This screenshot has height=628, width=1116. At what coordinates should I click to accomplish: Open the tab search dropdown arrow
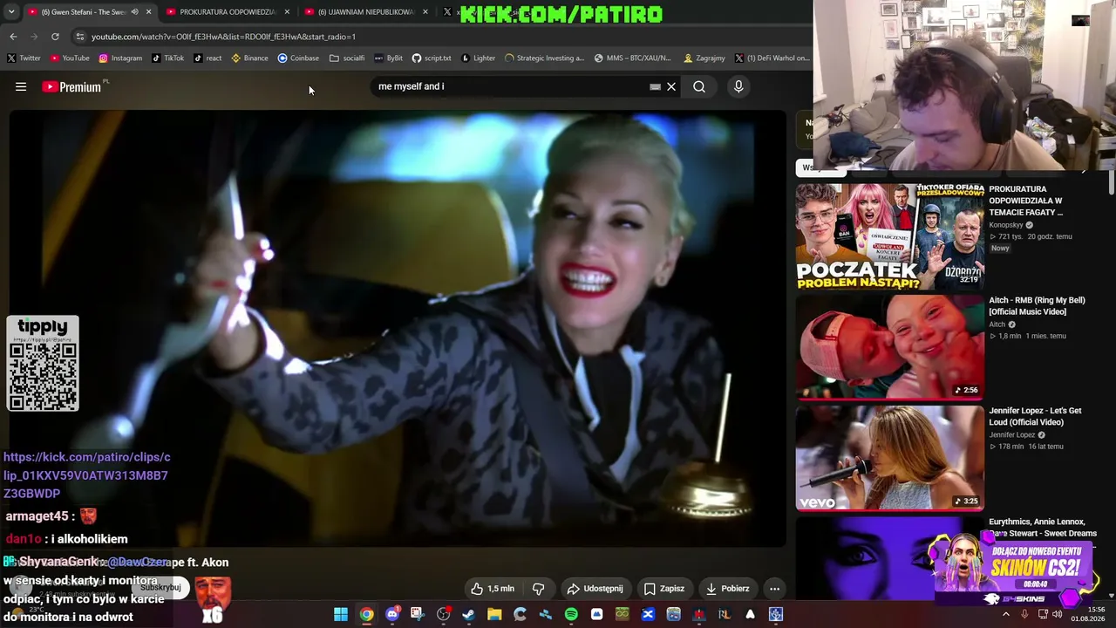pyautogui.click(x=11, y=12)
